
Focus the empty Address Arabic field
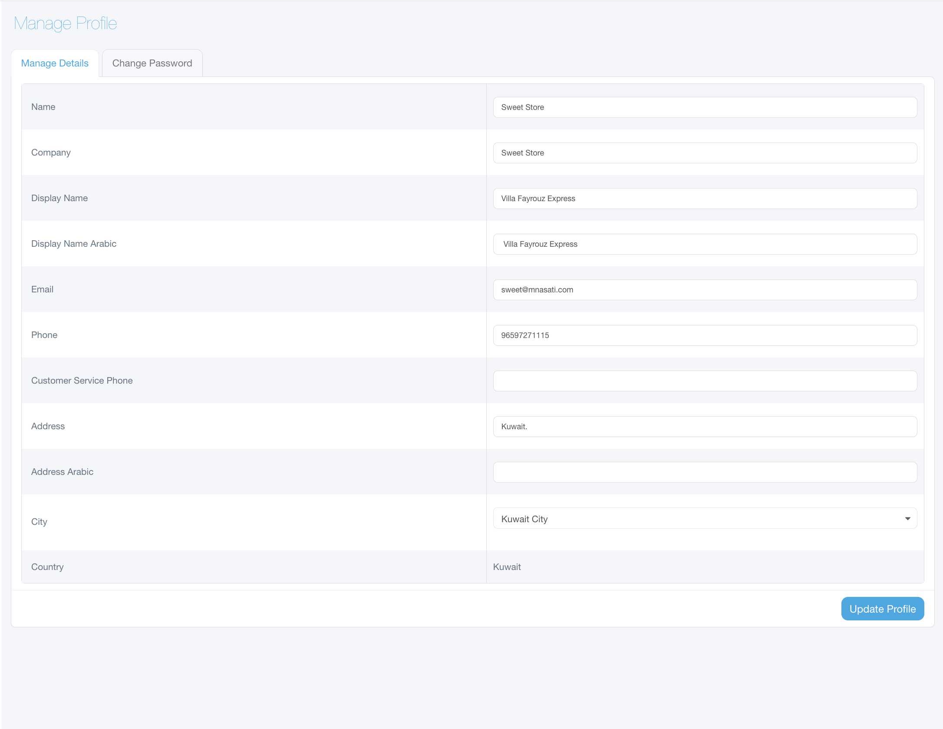coord(705,472)
